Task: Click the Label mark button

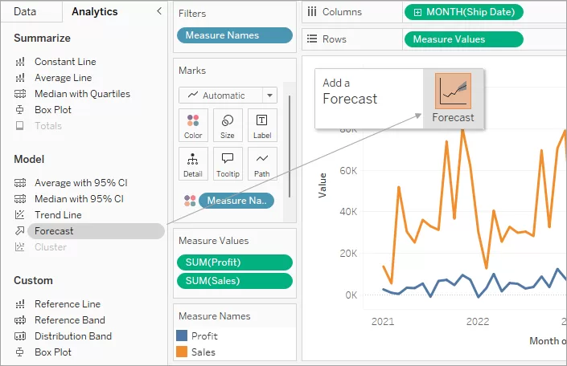Action: click(262, 125)
